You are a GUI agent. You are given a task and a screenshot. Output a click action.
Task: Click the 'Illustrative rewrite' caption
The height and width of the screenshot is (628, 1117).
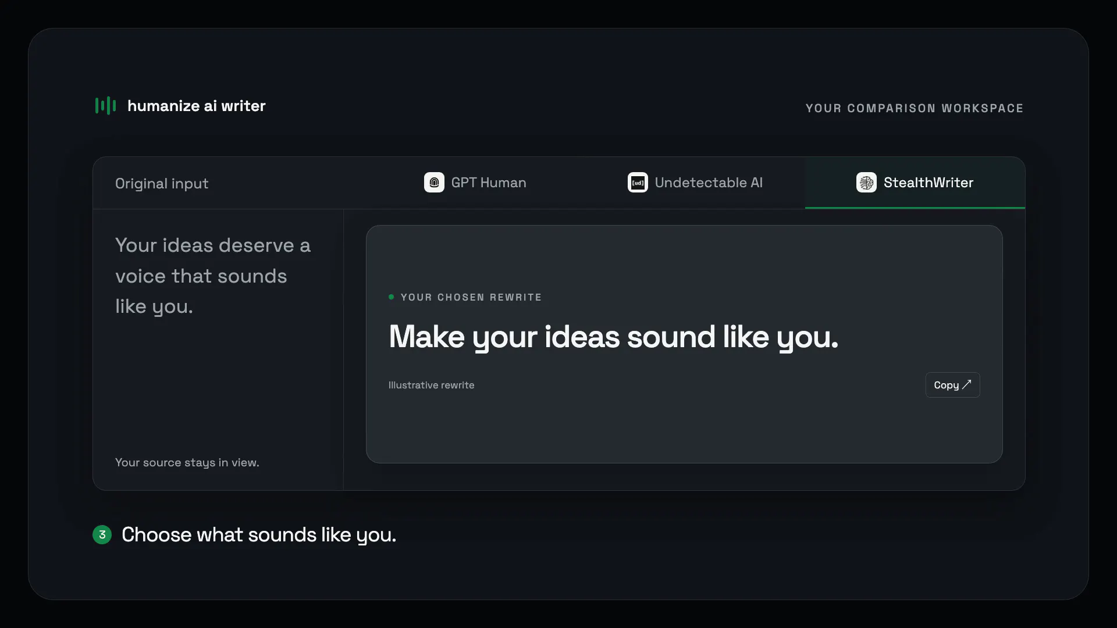point(431,385)
